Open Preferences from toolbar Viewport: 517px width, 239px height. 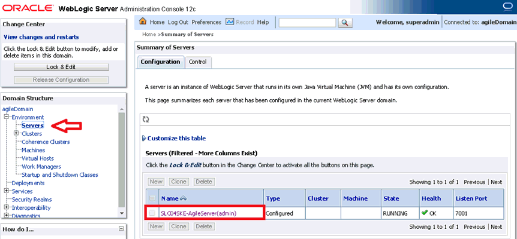pyautogui.click(x=206, y=22)
